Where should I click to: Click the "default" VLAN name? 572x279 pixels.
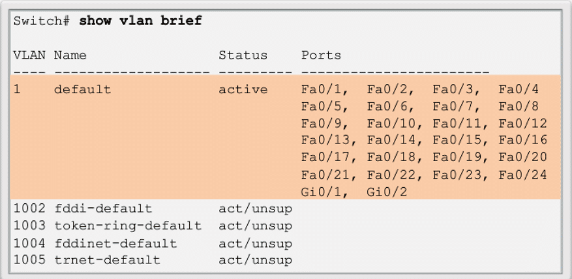pyautogui.click(x=83, y=89)
